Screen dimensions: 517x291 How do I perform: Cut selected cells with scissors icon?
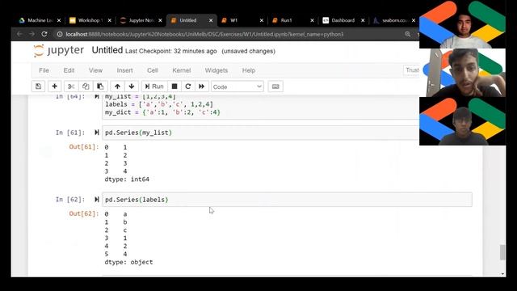point(71,86)
